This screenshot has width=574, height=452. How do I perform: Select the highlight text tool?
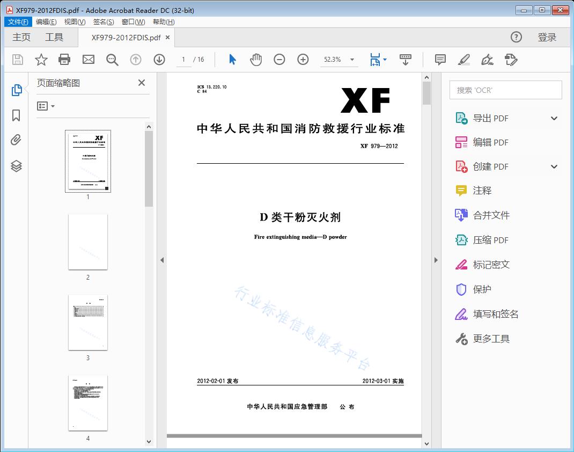point(463,60)
